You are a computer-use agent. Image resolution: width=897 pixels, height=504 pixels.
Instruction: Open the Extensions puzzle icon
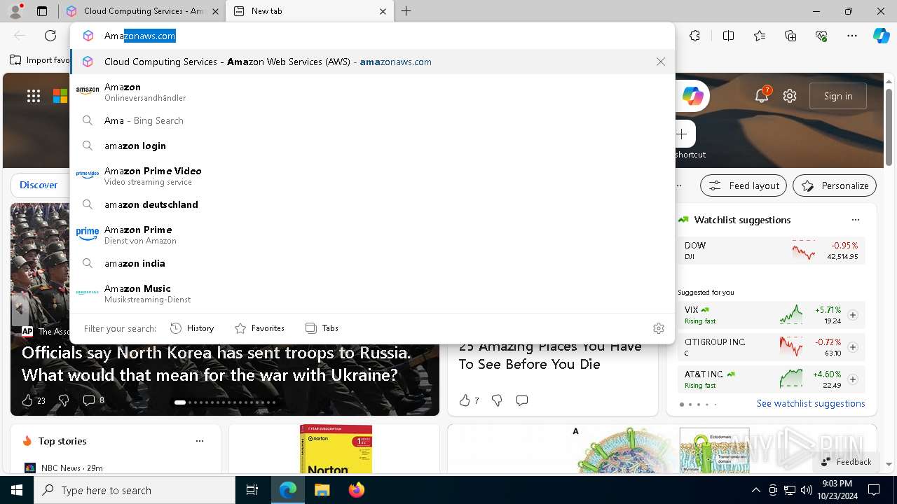(694, 36)
